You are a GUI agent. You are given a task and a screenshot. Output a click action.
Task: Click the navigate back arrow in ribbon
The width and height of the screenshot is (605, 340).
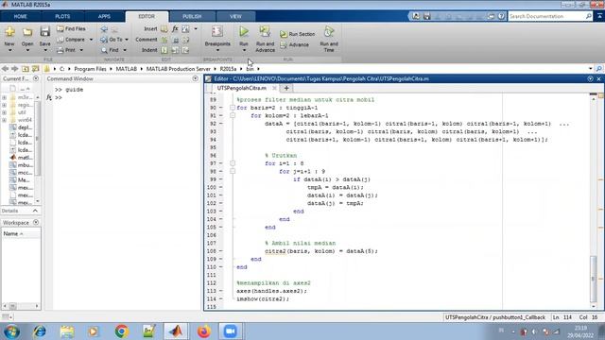tap(104, 29)
